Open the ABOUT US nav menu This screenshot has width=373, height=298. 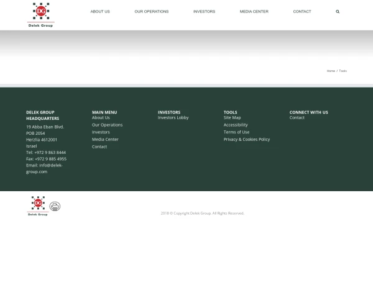tap(100, 12)
